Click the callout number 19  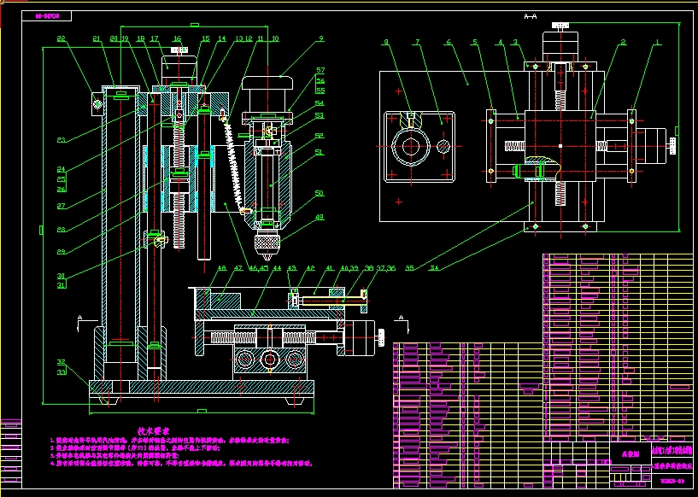[x=124, y=38]
